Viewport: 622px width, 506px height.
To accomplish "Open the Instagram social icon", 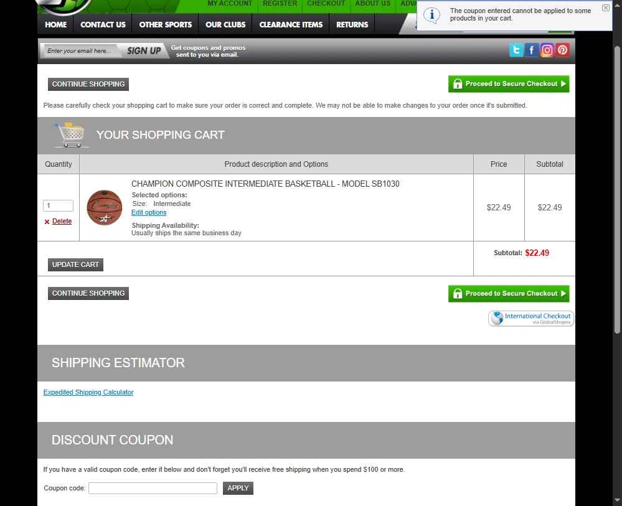I will click(547, 50).
